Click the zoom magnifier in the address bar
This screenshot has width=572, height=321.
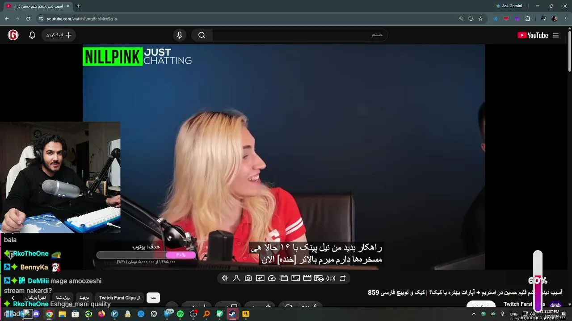[461, 19]
